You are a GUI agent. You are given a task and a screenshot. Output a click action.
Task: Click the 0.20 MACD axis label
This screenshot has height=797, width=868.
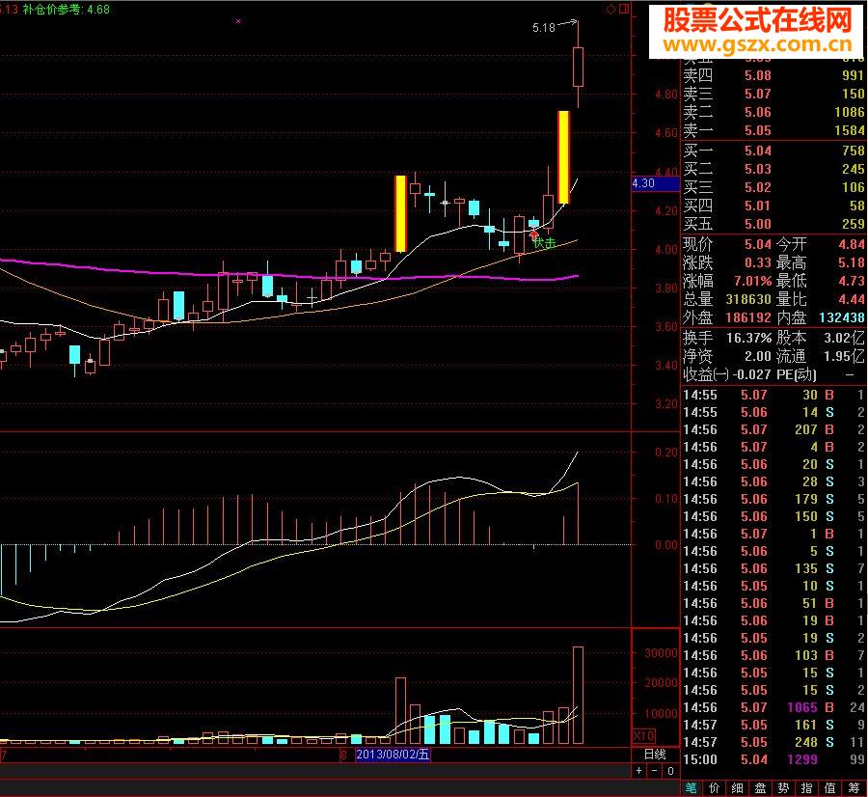(x=665, y=453)
